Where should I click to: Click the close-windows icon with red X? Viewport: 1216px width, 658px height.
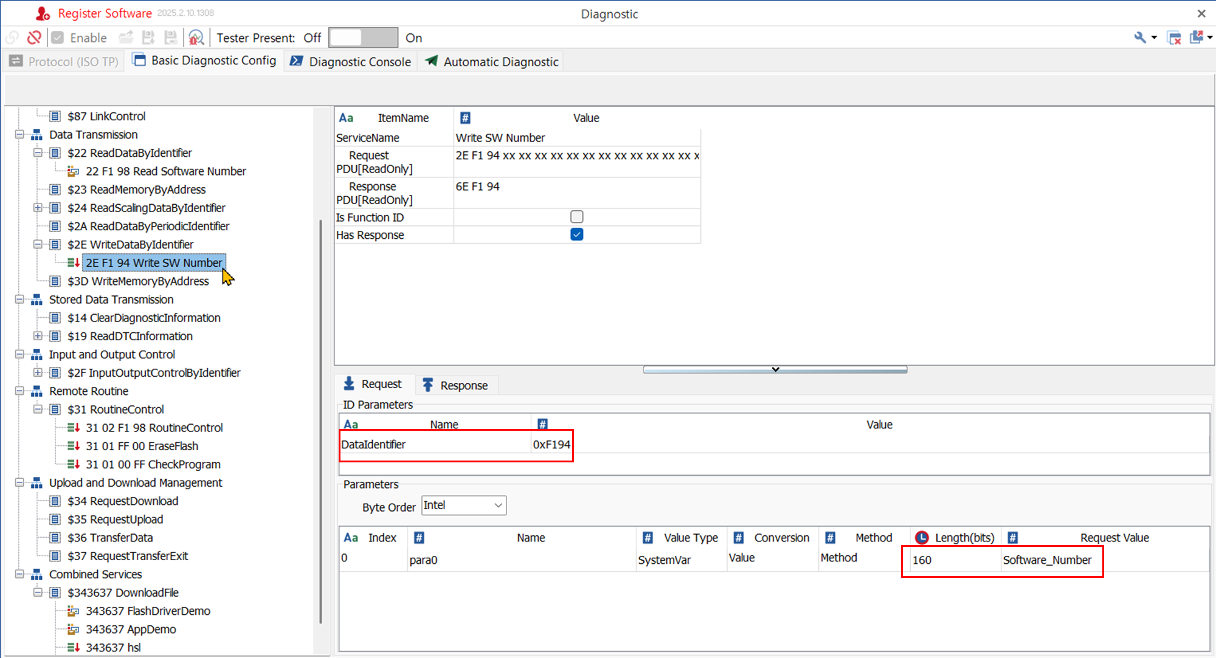1174,38
